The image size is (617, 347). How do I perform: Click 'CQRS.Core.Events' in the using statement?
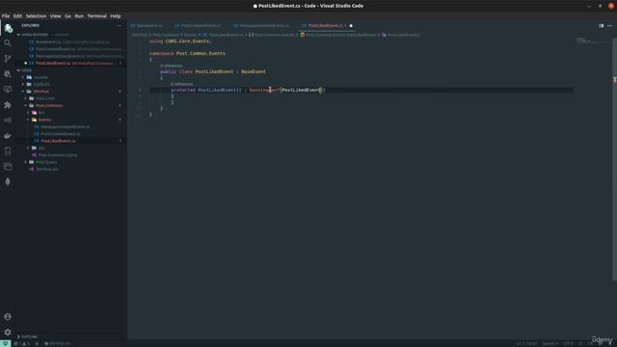[187, 41]
